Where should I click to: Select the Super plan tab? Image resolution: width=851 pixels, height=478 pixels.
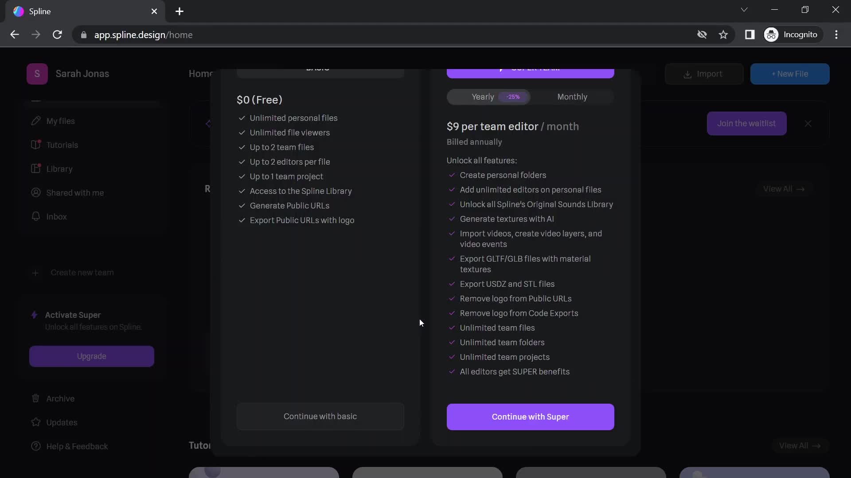(531, 67)
